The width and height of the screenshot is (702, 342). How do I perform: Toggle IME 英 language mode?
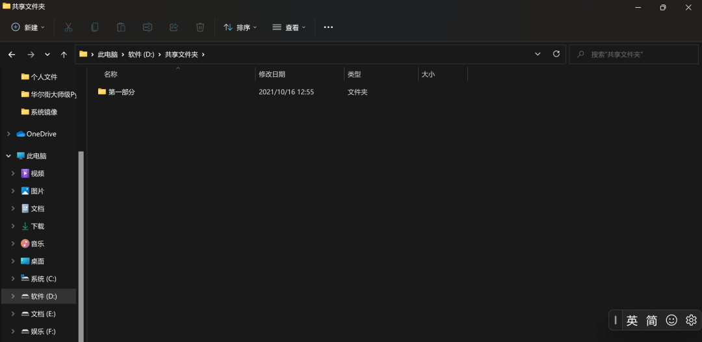[632, 321]
